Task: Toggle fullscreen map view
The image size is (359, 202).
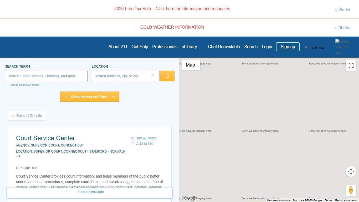Action: click(351, 66)
